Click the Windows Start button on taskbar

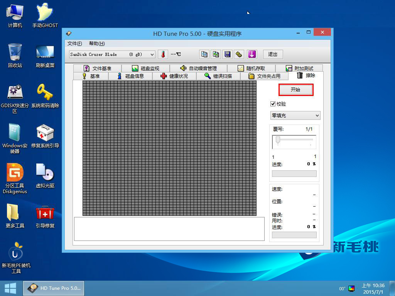(x=10, y=288)
